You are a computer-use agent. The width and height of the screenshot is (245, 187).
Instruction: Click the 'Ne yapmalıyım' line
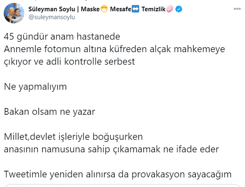click(35, 87)
